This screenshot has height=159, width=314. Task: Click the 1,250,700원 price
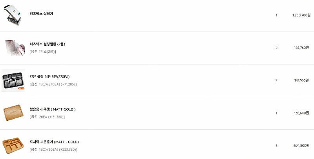pos(300,15)
